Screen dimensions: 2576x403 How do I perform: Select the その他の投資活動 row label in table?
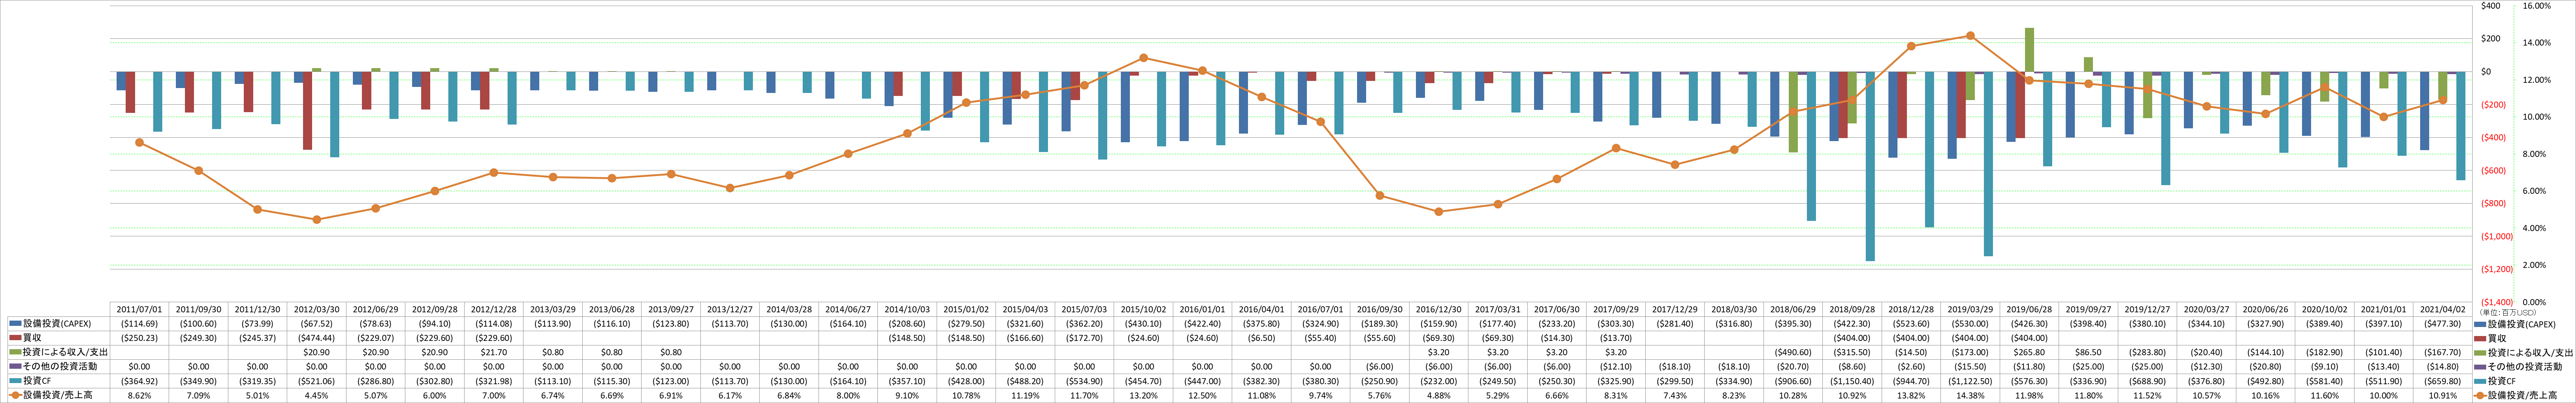point(60,366)
